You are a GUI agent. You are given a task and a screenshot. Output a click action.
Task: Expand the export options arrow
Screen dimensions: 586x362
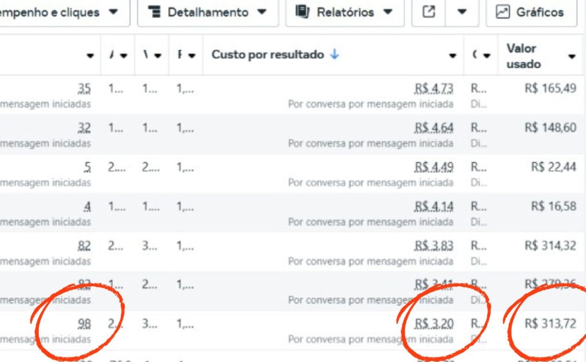[462, 12]
